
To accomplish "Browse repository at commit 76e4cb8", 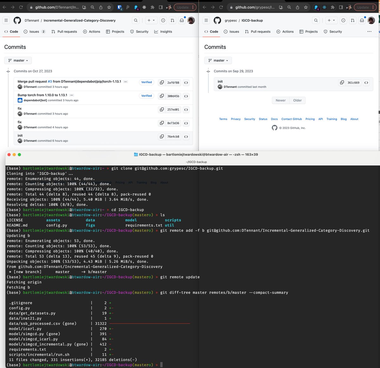I will [x=186, y=136].
